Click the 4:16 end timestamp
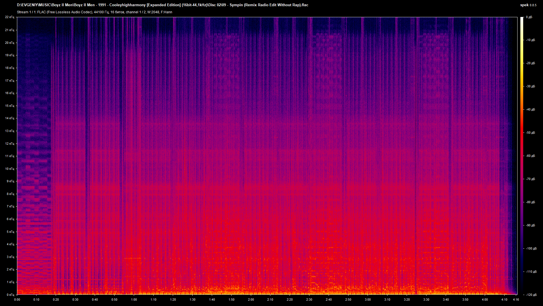Viewport: 543px width, 306px height. (516, 300)
